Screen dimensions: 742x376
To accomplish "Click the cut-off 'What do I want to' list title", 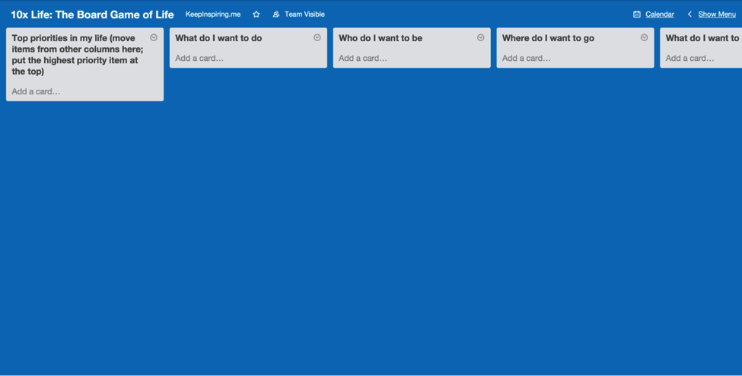I will pos(702,38).
